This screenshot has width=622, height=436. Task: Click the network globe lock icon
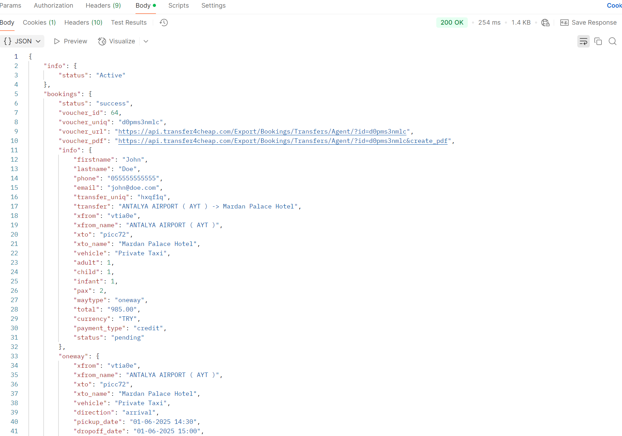pyautogui.click(x=545, y=23)
